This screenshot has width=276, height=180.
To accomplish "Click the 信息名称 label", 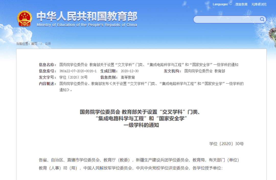I will pos(47,65).
